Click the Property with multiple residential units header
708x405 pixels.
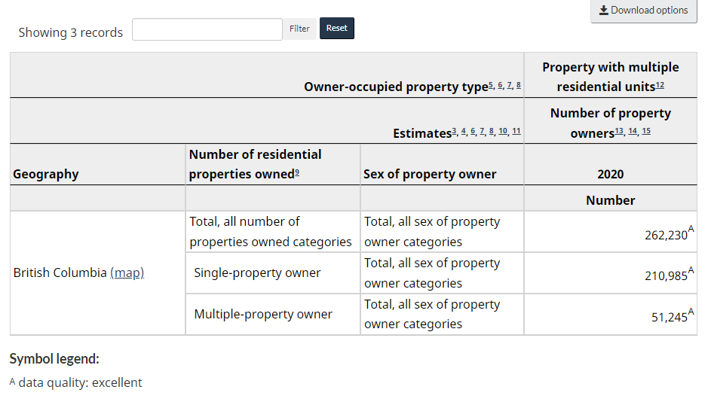(611, 77)
